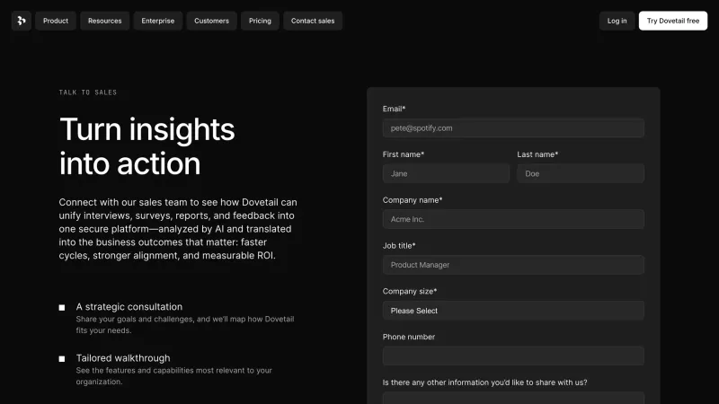Click the 'Phone number' label
The height and width of the screenshot is (404, 719).
pos(409,337)
